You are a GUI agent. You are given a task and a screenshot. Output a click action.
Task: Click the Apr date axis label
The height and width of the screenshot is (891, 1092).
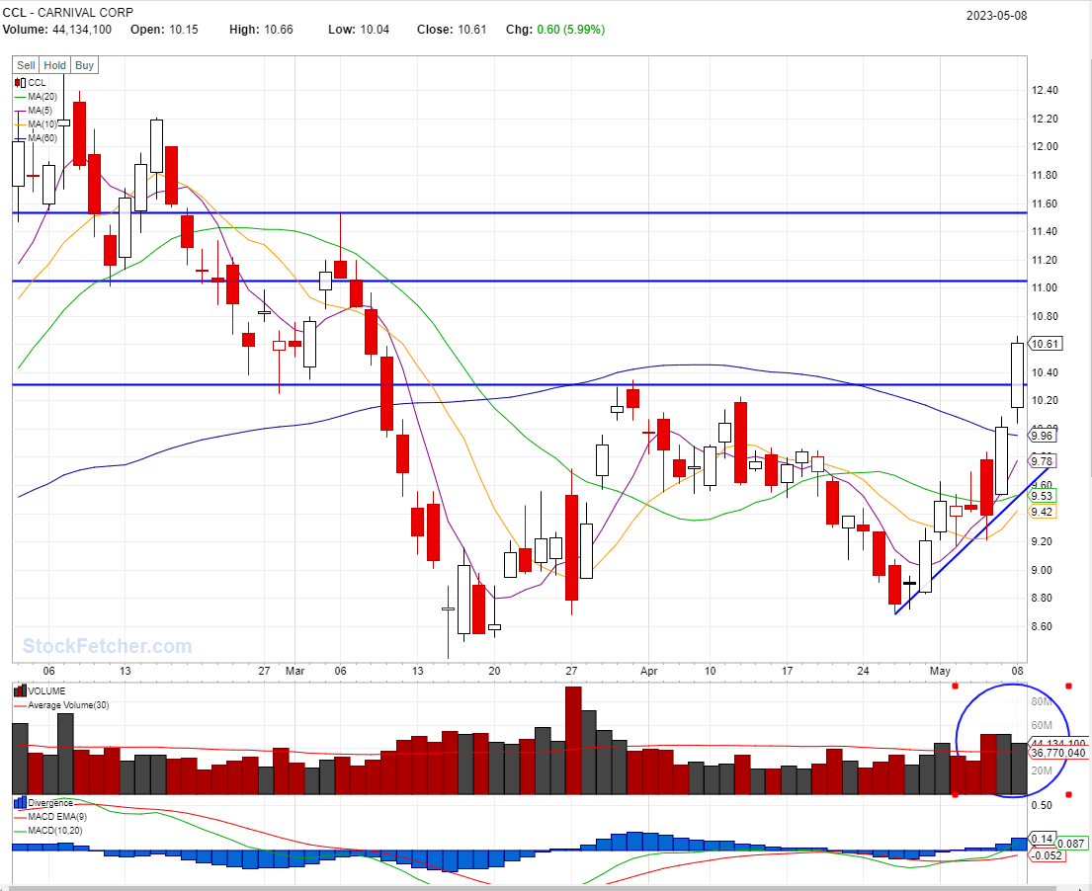tap(648, 671)
